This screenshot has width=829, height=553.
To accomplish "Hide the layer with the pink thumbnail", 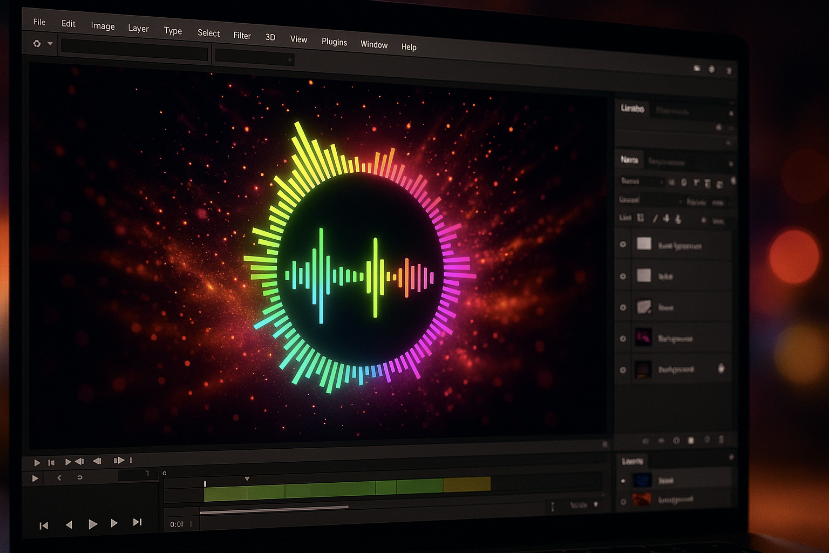I will coord(623,339).
